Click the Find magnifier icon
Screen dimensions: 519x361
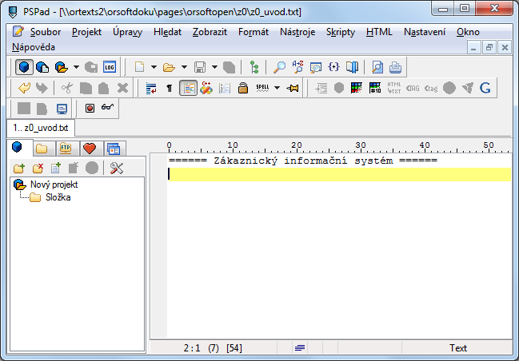279,67
